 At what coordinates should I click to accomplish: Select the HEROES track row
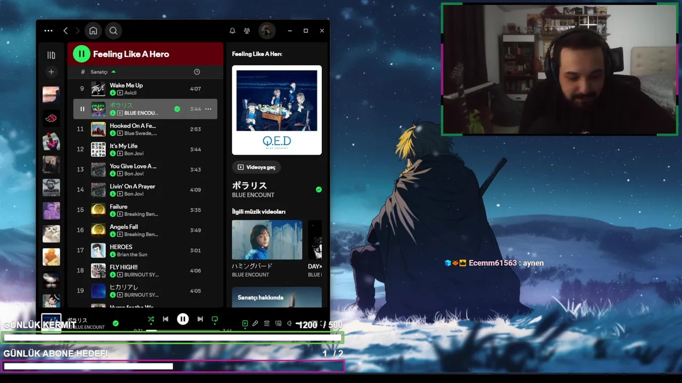click(x=145, y=251)
